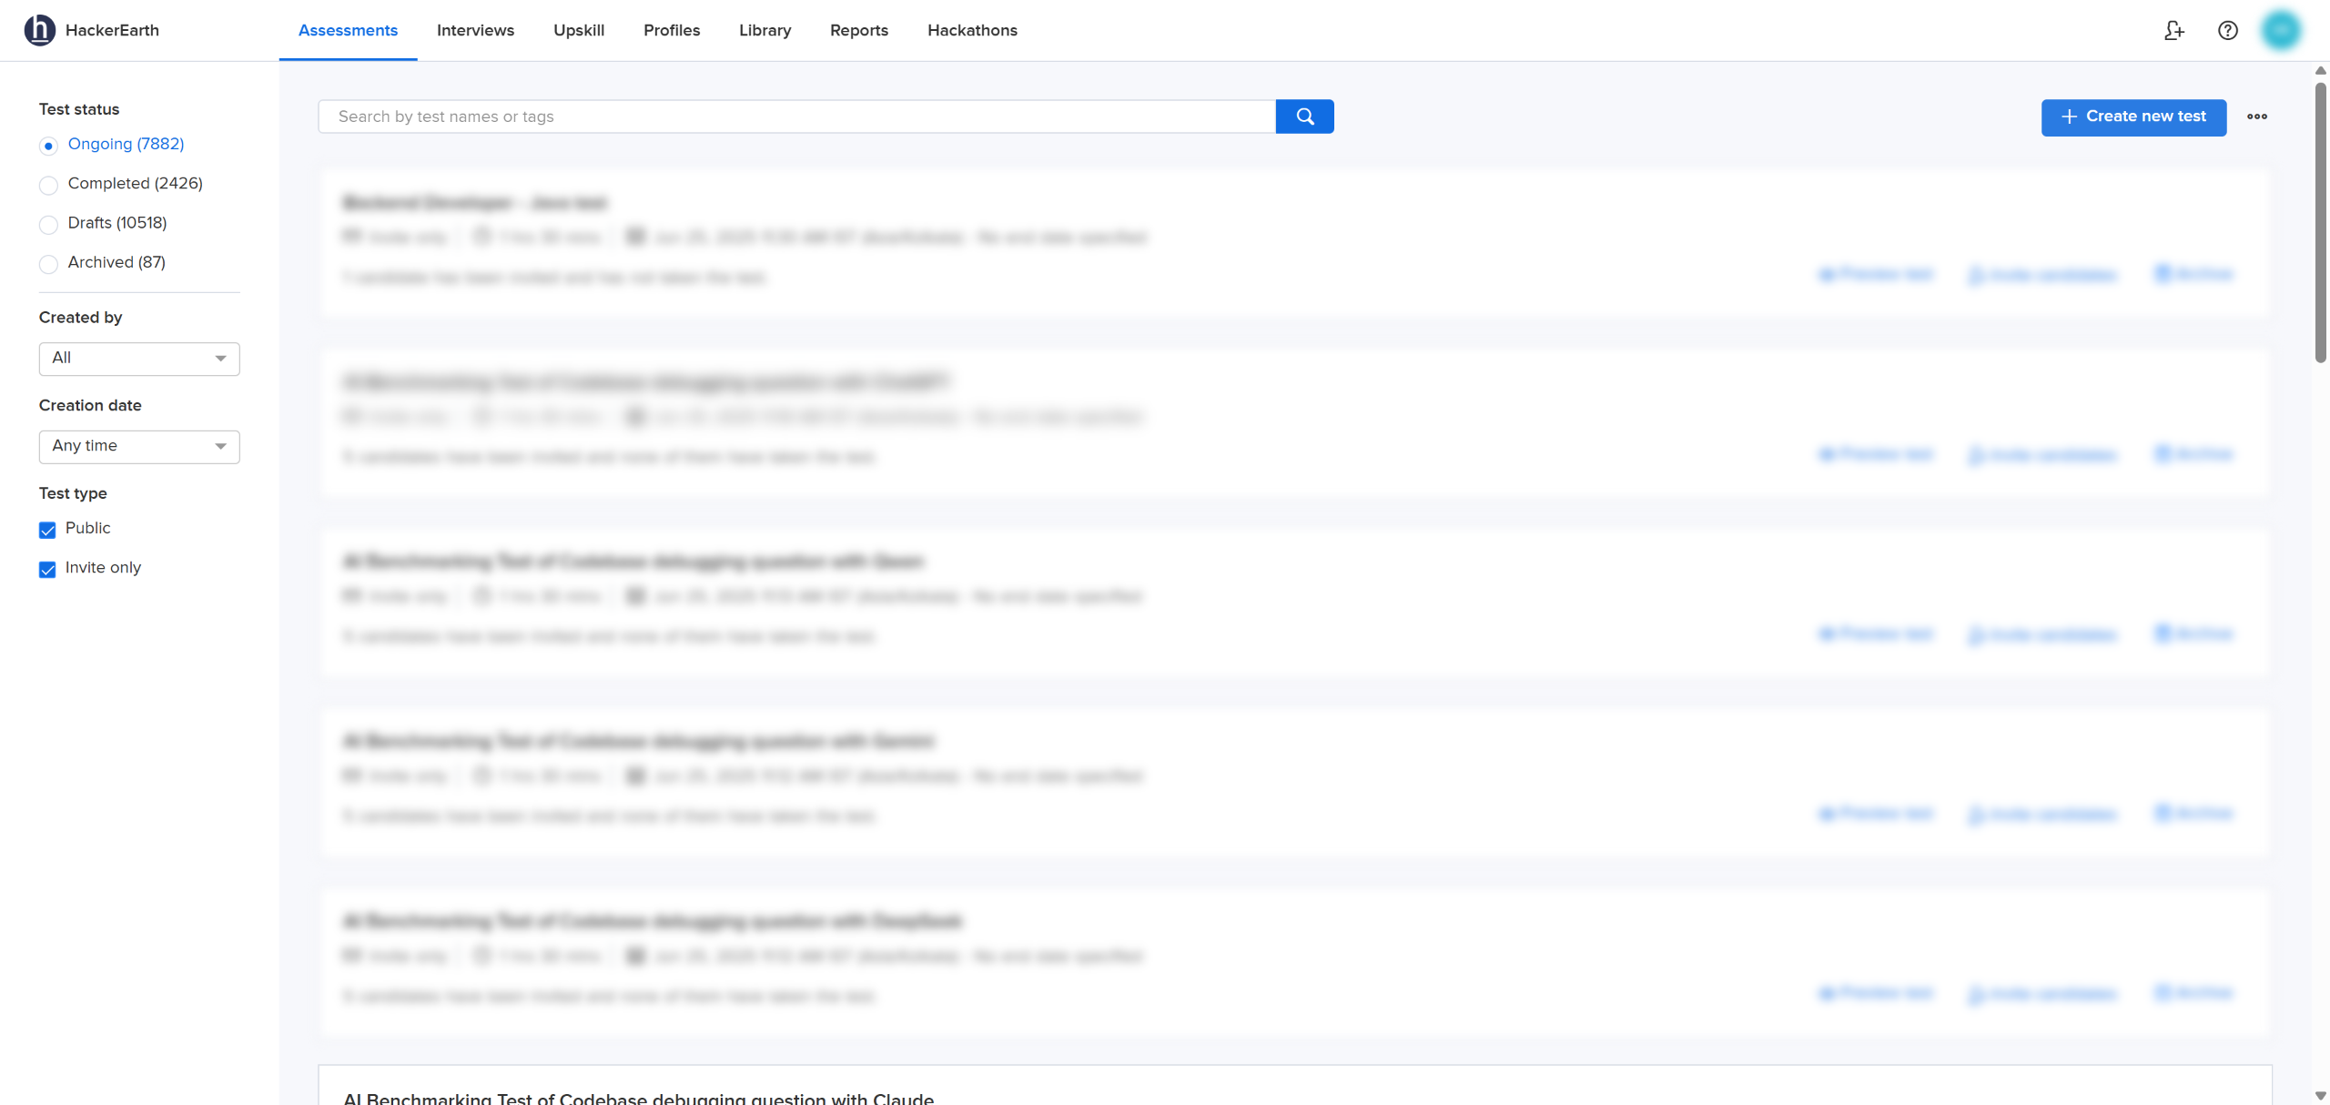Click the Create new test button
The height and width of the screenshot is (1105, 2330).
click(2133, 117)
